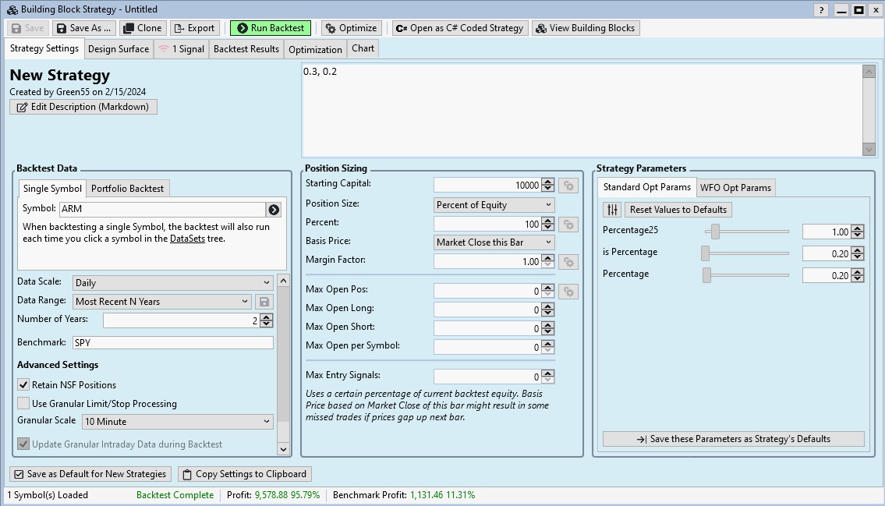Open the Optimize gear tool
Screen dimensions: 885x506
click(351, 28)
